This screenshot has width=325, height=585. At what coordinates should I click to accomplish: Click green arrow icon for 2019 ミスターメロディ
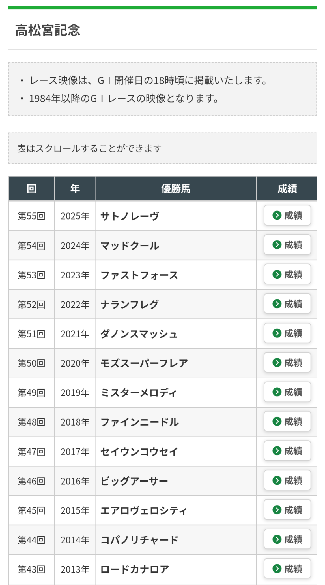pos(277,392)
